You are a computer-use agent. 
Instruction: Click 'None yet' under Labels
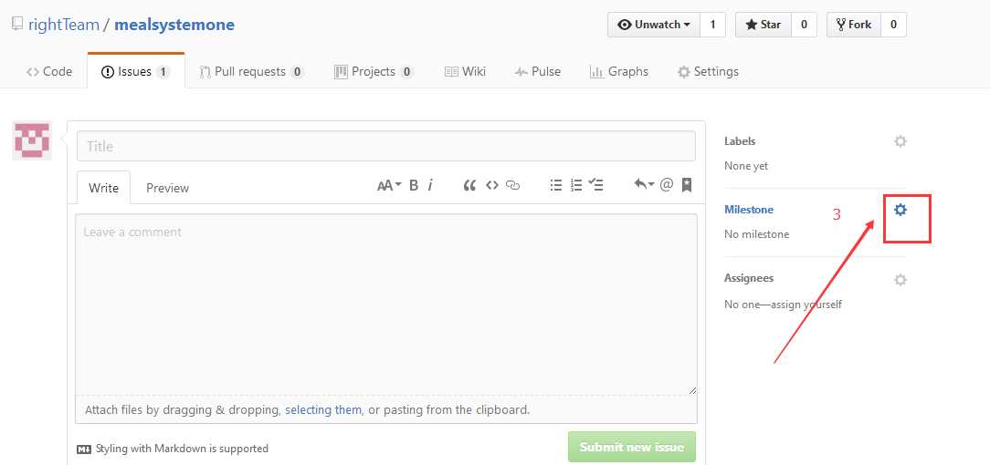click(x=746, y=166)
